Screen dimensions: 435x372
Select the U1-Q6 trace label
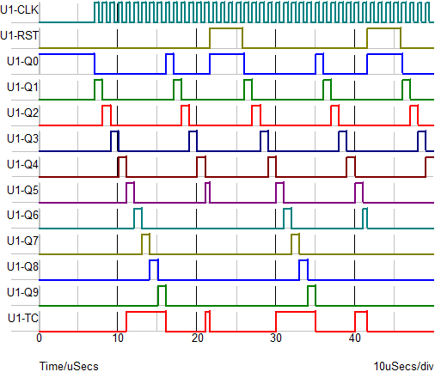pyautogui.click(x=22, y=215)
